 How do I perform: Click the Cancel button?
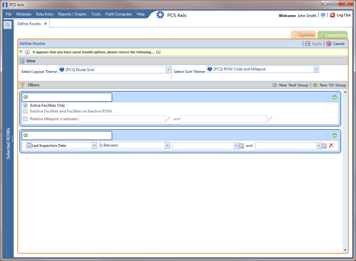pos(335,44)
